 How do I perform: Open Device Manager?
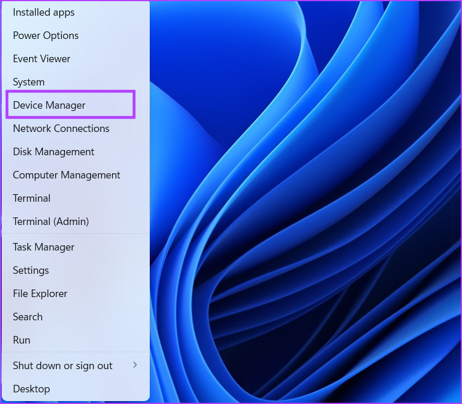(x=49, y=105)
